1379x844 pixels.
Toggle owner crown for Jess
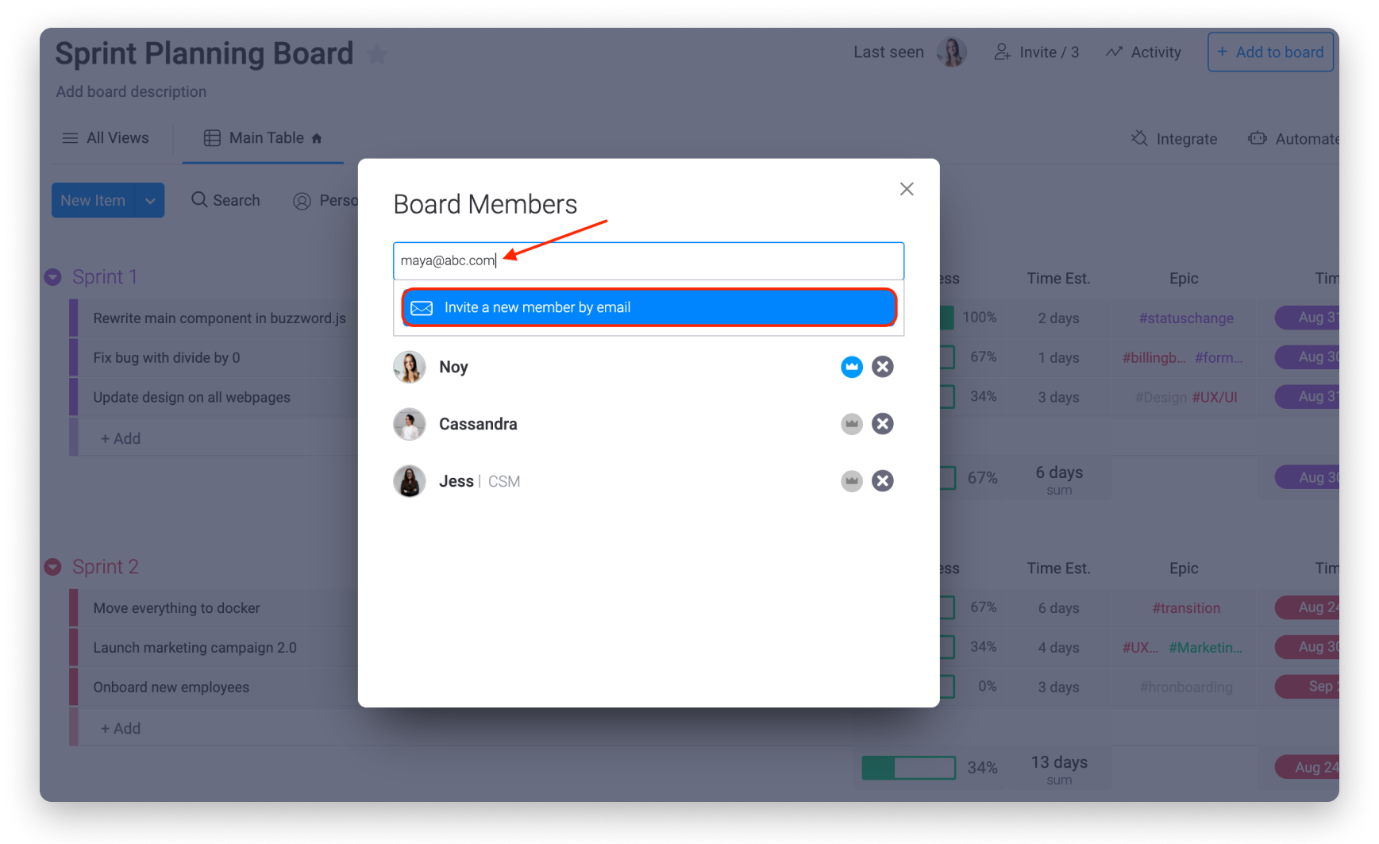[852, 481]
